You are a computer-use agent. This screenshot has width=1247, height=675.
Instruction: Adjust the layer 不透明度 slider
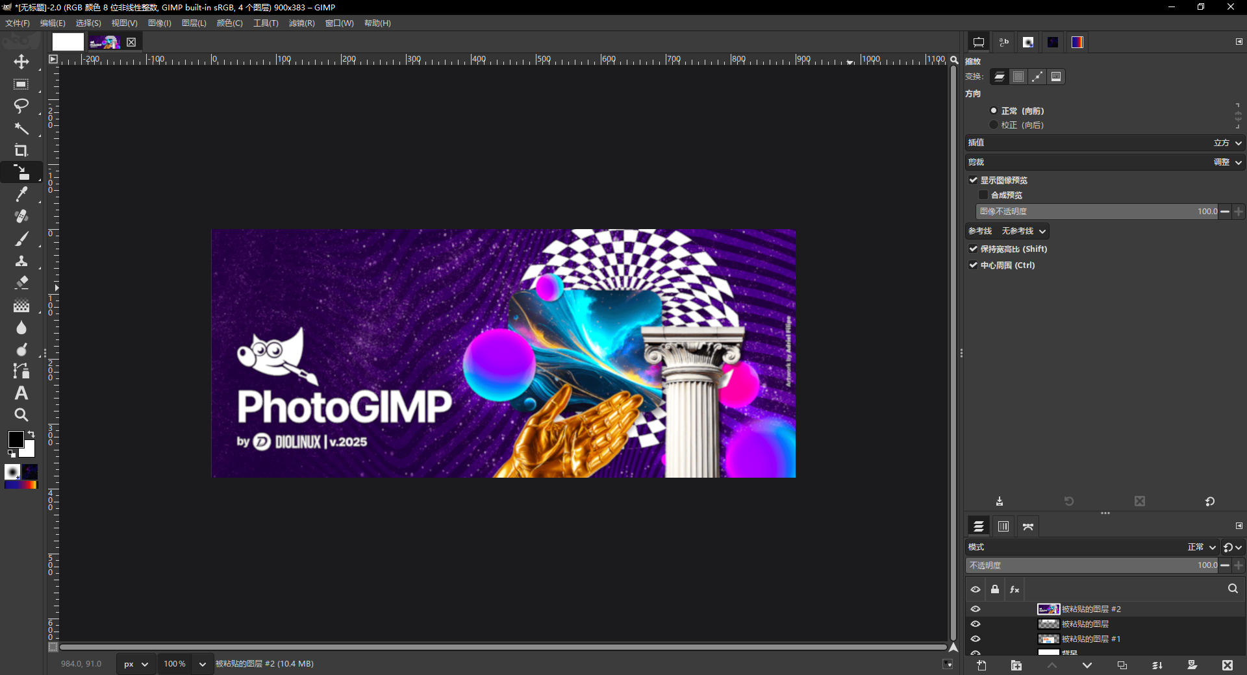[1092, 565]
